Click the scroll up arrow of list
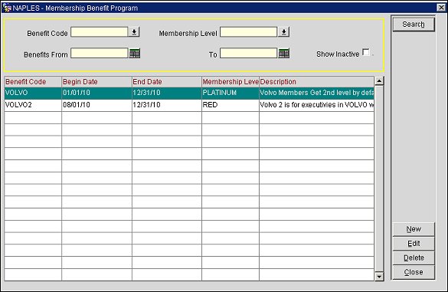The width and height of the screenshot is (448, 292). pos(379,81)
